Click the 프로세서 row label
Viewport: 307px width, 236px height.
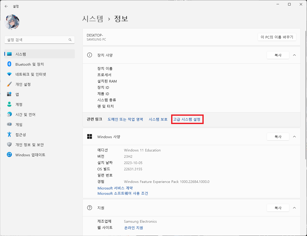point(104,75)
